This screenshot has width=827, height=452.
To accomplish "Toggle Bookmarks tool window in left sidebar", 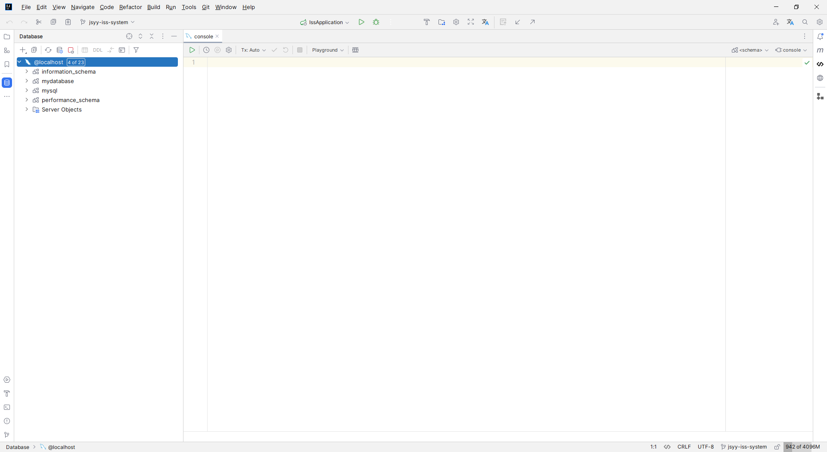I will click(7, 64).
